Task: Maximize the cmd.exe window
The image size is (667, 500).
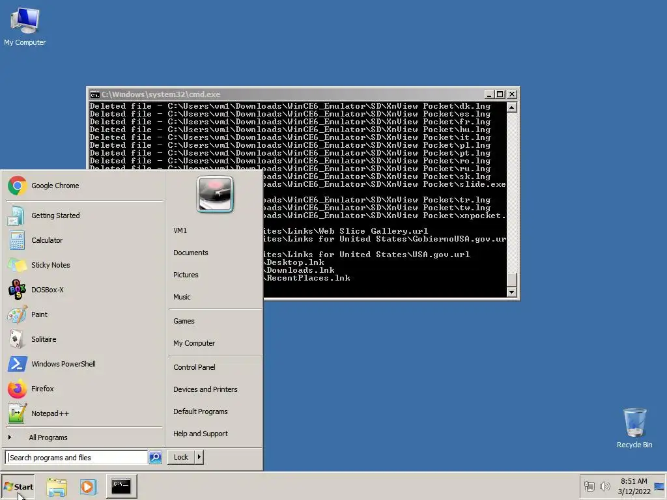Action: [x=500, y=94]
